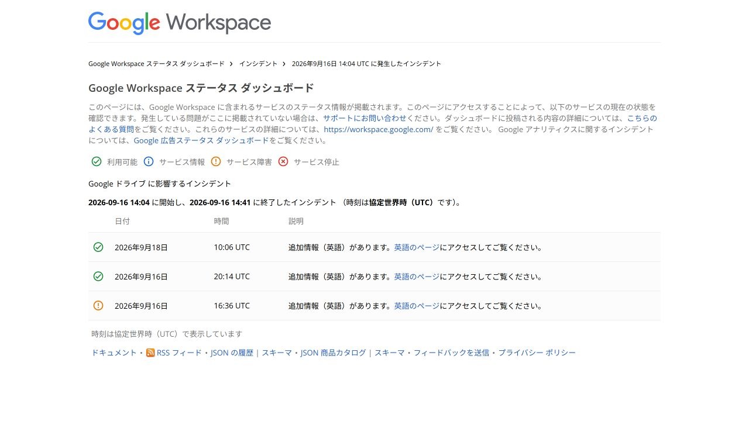Open 英語のページ link in 20:14 UTC row
749x421 pixels.
coord(417,277)
